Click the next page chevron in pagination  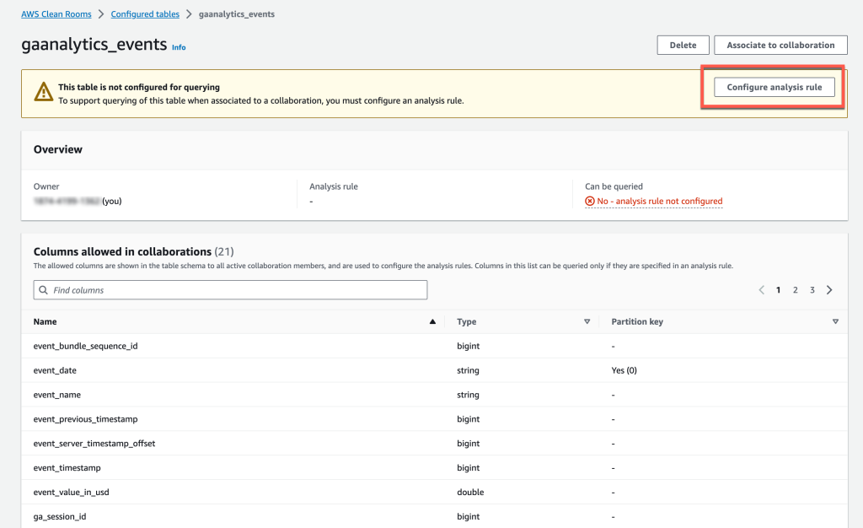coord(829,289)
